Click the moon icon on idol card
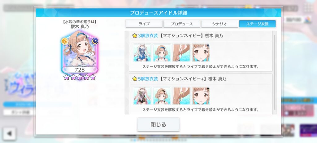 95,41
